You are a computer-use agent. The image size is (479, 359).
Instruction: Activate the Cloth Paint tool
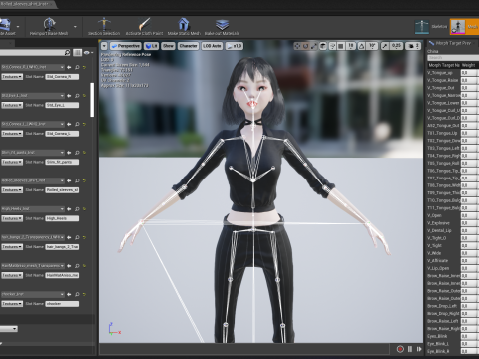(144, 24)
